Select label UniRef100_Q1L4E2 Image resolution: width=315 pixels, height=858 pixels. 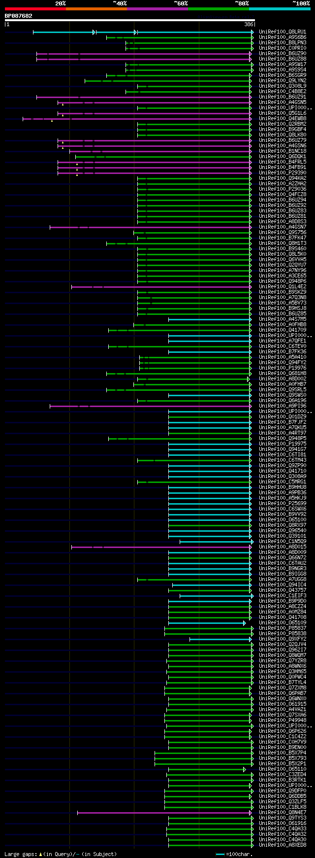coord(283,287)
